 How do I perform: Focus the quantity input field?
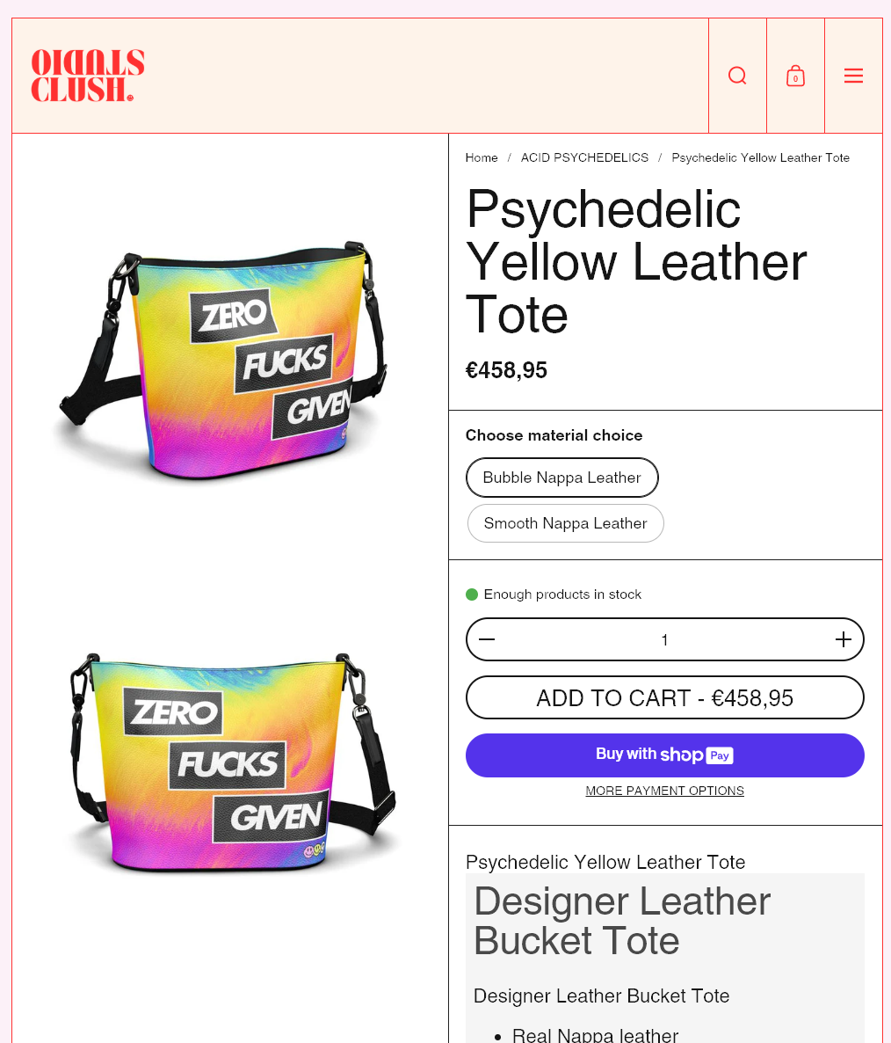tap(665, 639)
